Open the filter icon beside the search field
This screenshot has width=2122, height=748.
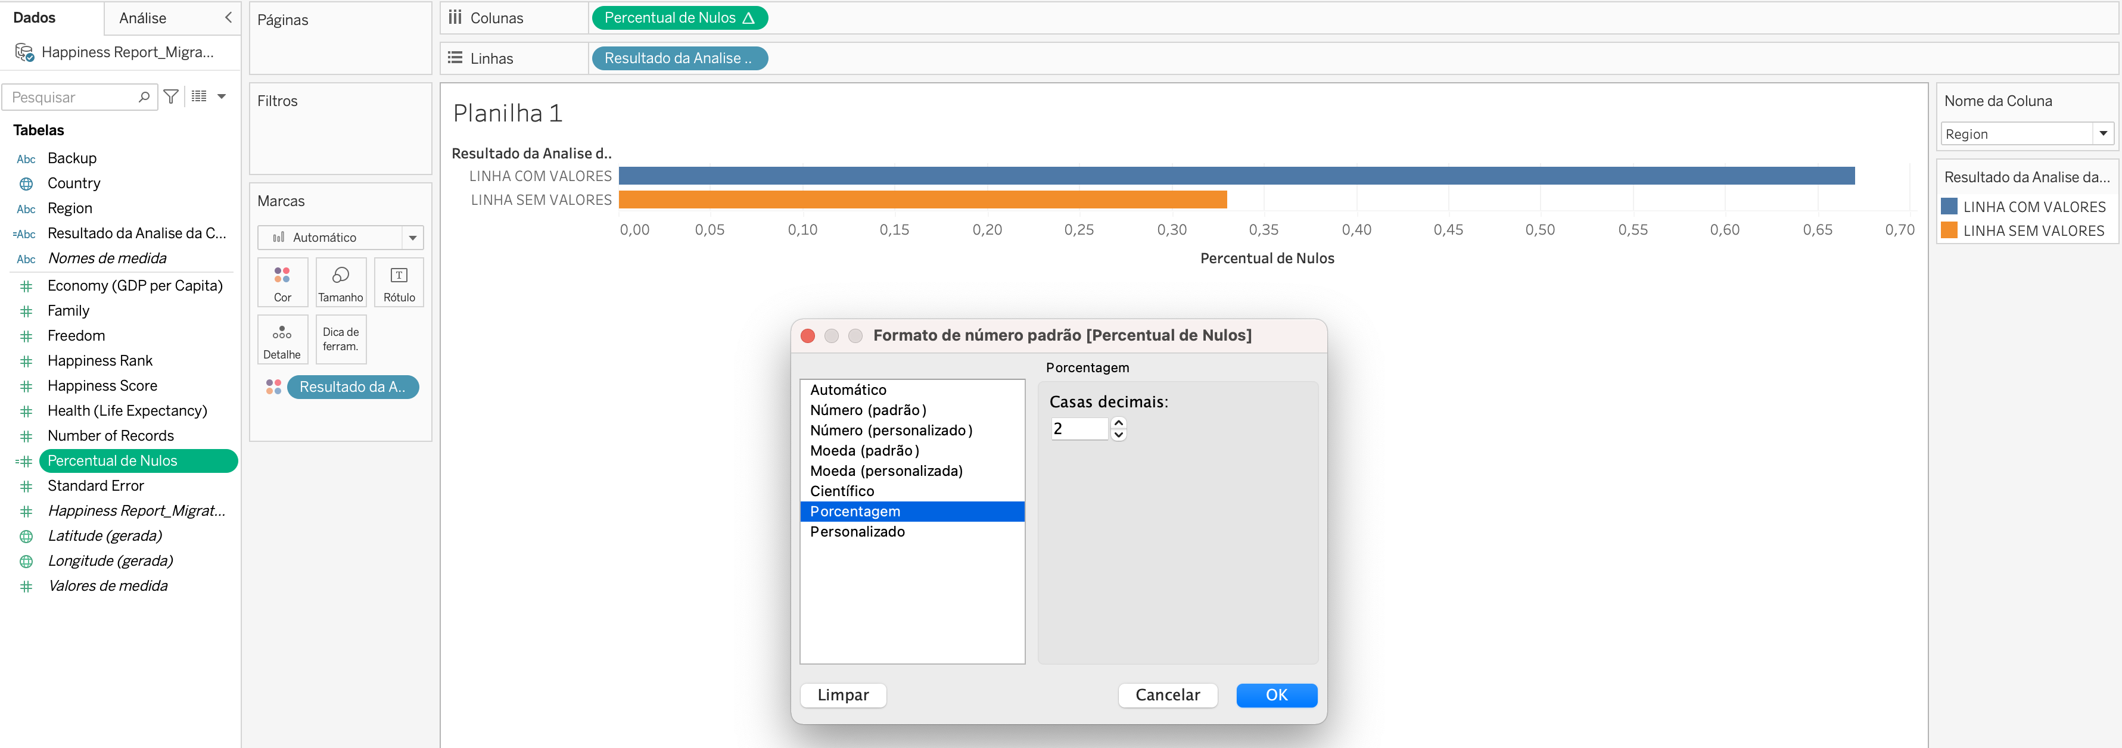[170, 96]
